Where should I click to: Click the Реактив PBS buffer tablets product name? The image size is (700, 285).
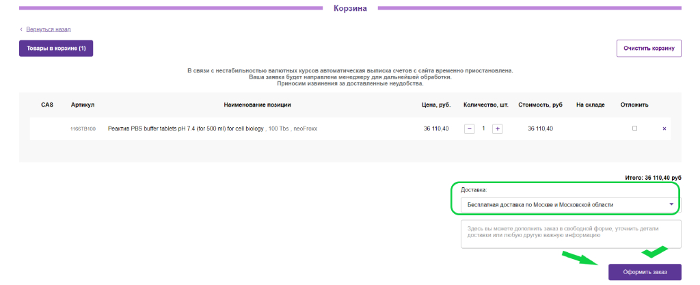click(186, 128)
